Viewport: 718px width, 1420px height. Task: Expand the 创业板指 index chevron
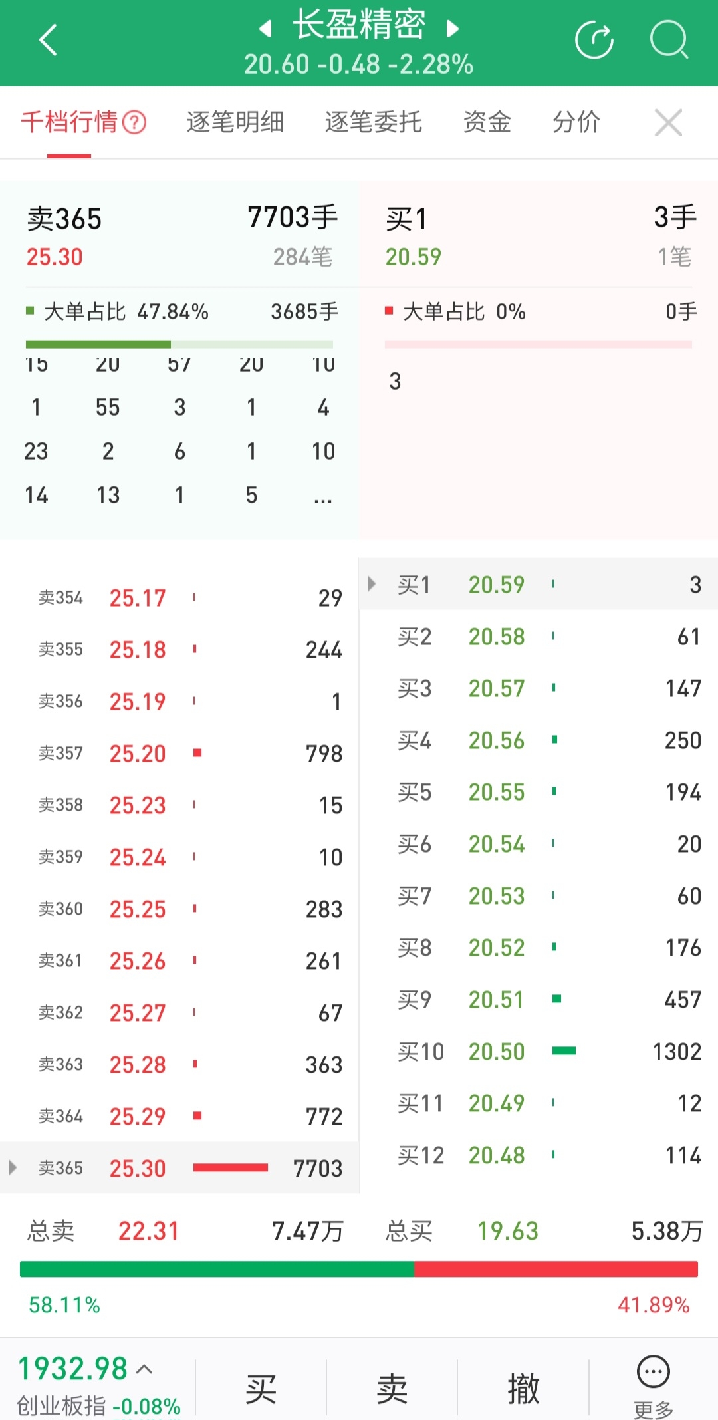pyautogui.click(x=144, y=1369)
